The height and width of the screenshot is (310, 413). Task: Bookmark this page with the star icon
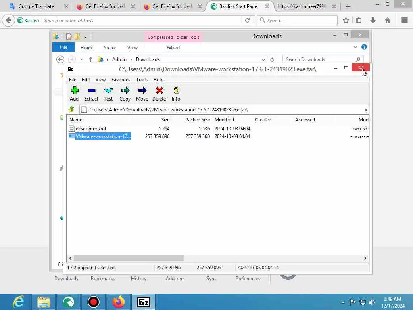(x=346, y=20)
